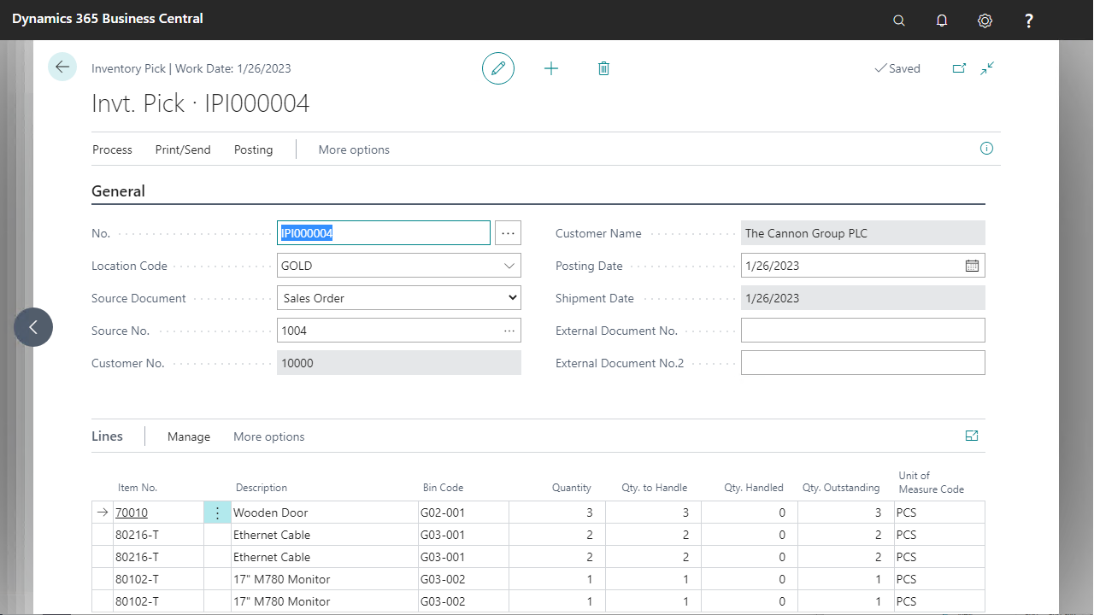Collapse the General section heading
The height and width of the screenshot is (615, 1094).
coord(118,191)
